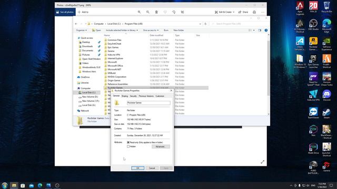Print the photo using printer icon
The width and height of the screenshot is (337, 189).
point(254,12)
